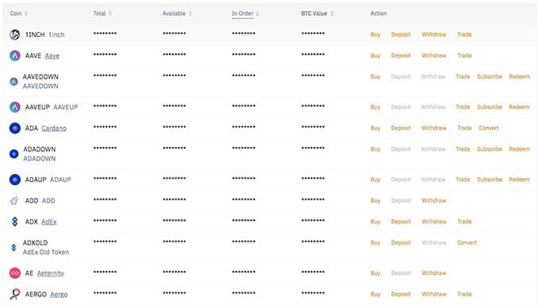This screenshot has height=305, width=540.
Task: Click the AERGO coin logo icon
Action: (x=14, y=295)
